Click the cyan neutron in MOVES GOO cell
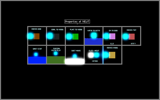The image size is (160, 100). pos(30,36)
